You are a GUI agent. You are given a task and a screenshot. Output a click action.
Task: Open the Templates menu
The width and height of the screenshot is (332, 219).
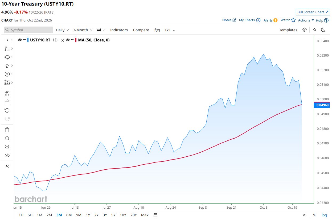coord(288,30)
